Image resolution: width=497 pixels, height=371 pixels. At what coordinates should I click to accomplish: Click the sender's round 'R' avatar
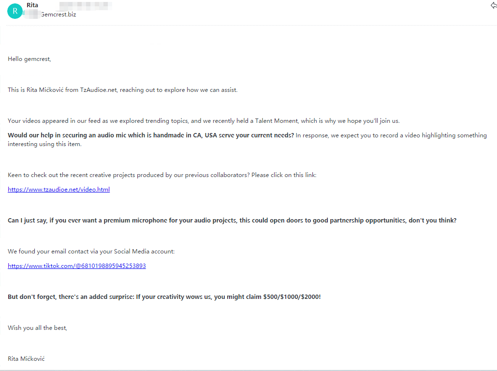[x=15, y=11]
